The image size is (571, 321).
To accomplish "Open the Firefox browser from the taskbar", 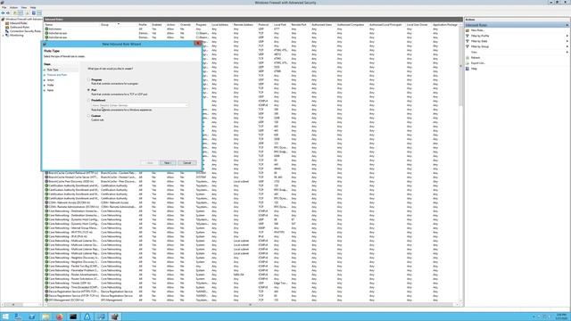I will pyautogui.click(x=60, y=317).
